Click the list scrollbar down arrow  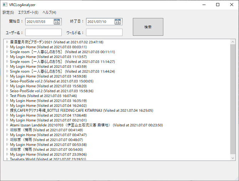pos(232,158)
